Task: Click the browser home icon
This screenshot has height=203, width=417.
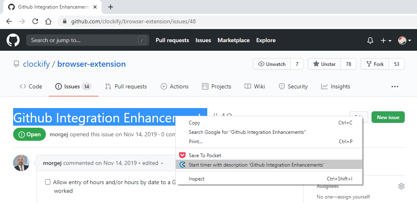Action: (48, 22)
